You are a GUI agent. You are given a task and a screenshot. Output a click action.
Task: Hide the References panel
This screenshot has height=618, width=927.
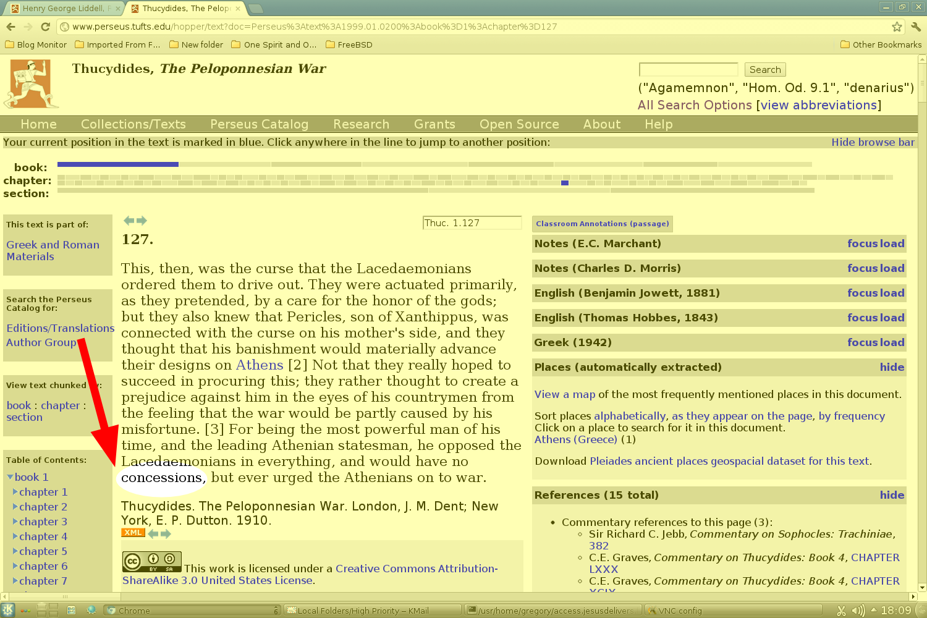pos(892,495)
